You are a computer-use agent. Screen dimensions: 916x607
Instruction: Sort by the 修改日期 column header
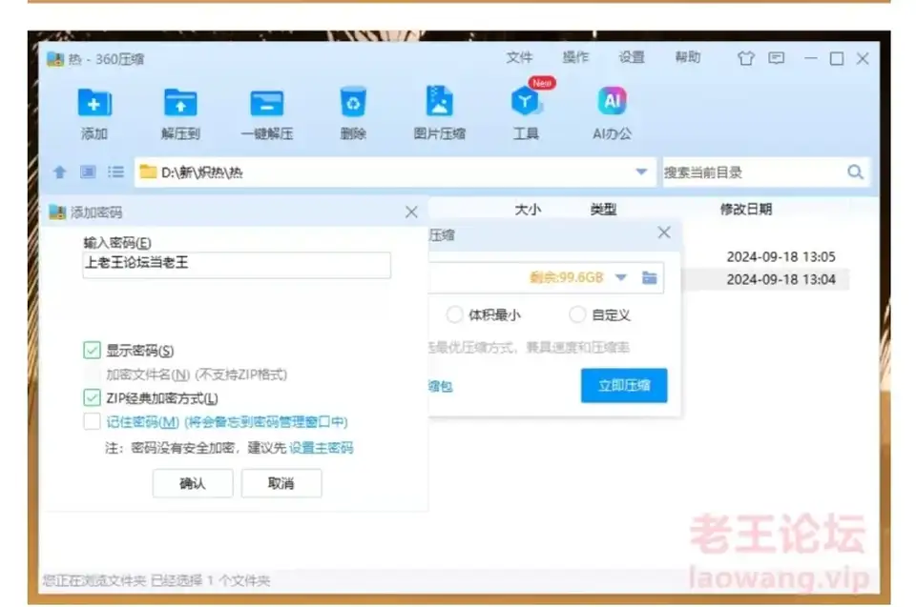(x=746, y=210)
